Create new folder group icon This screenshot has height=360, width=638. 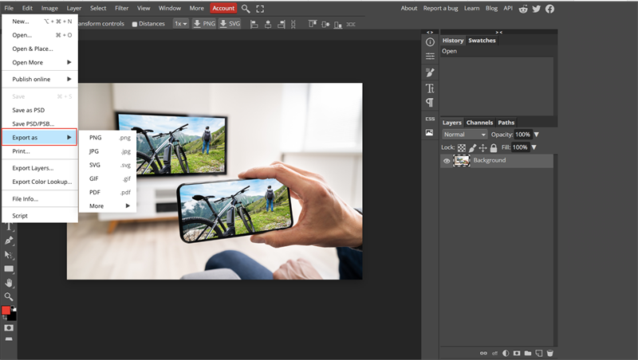pos(528,353)
